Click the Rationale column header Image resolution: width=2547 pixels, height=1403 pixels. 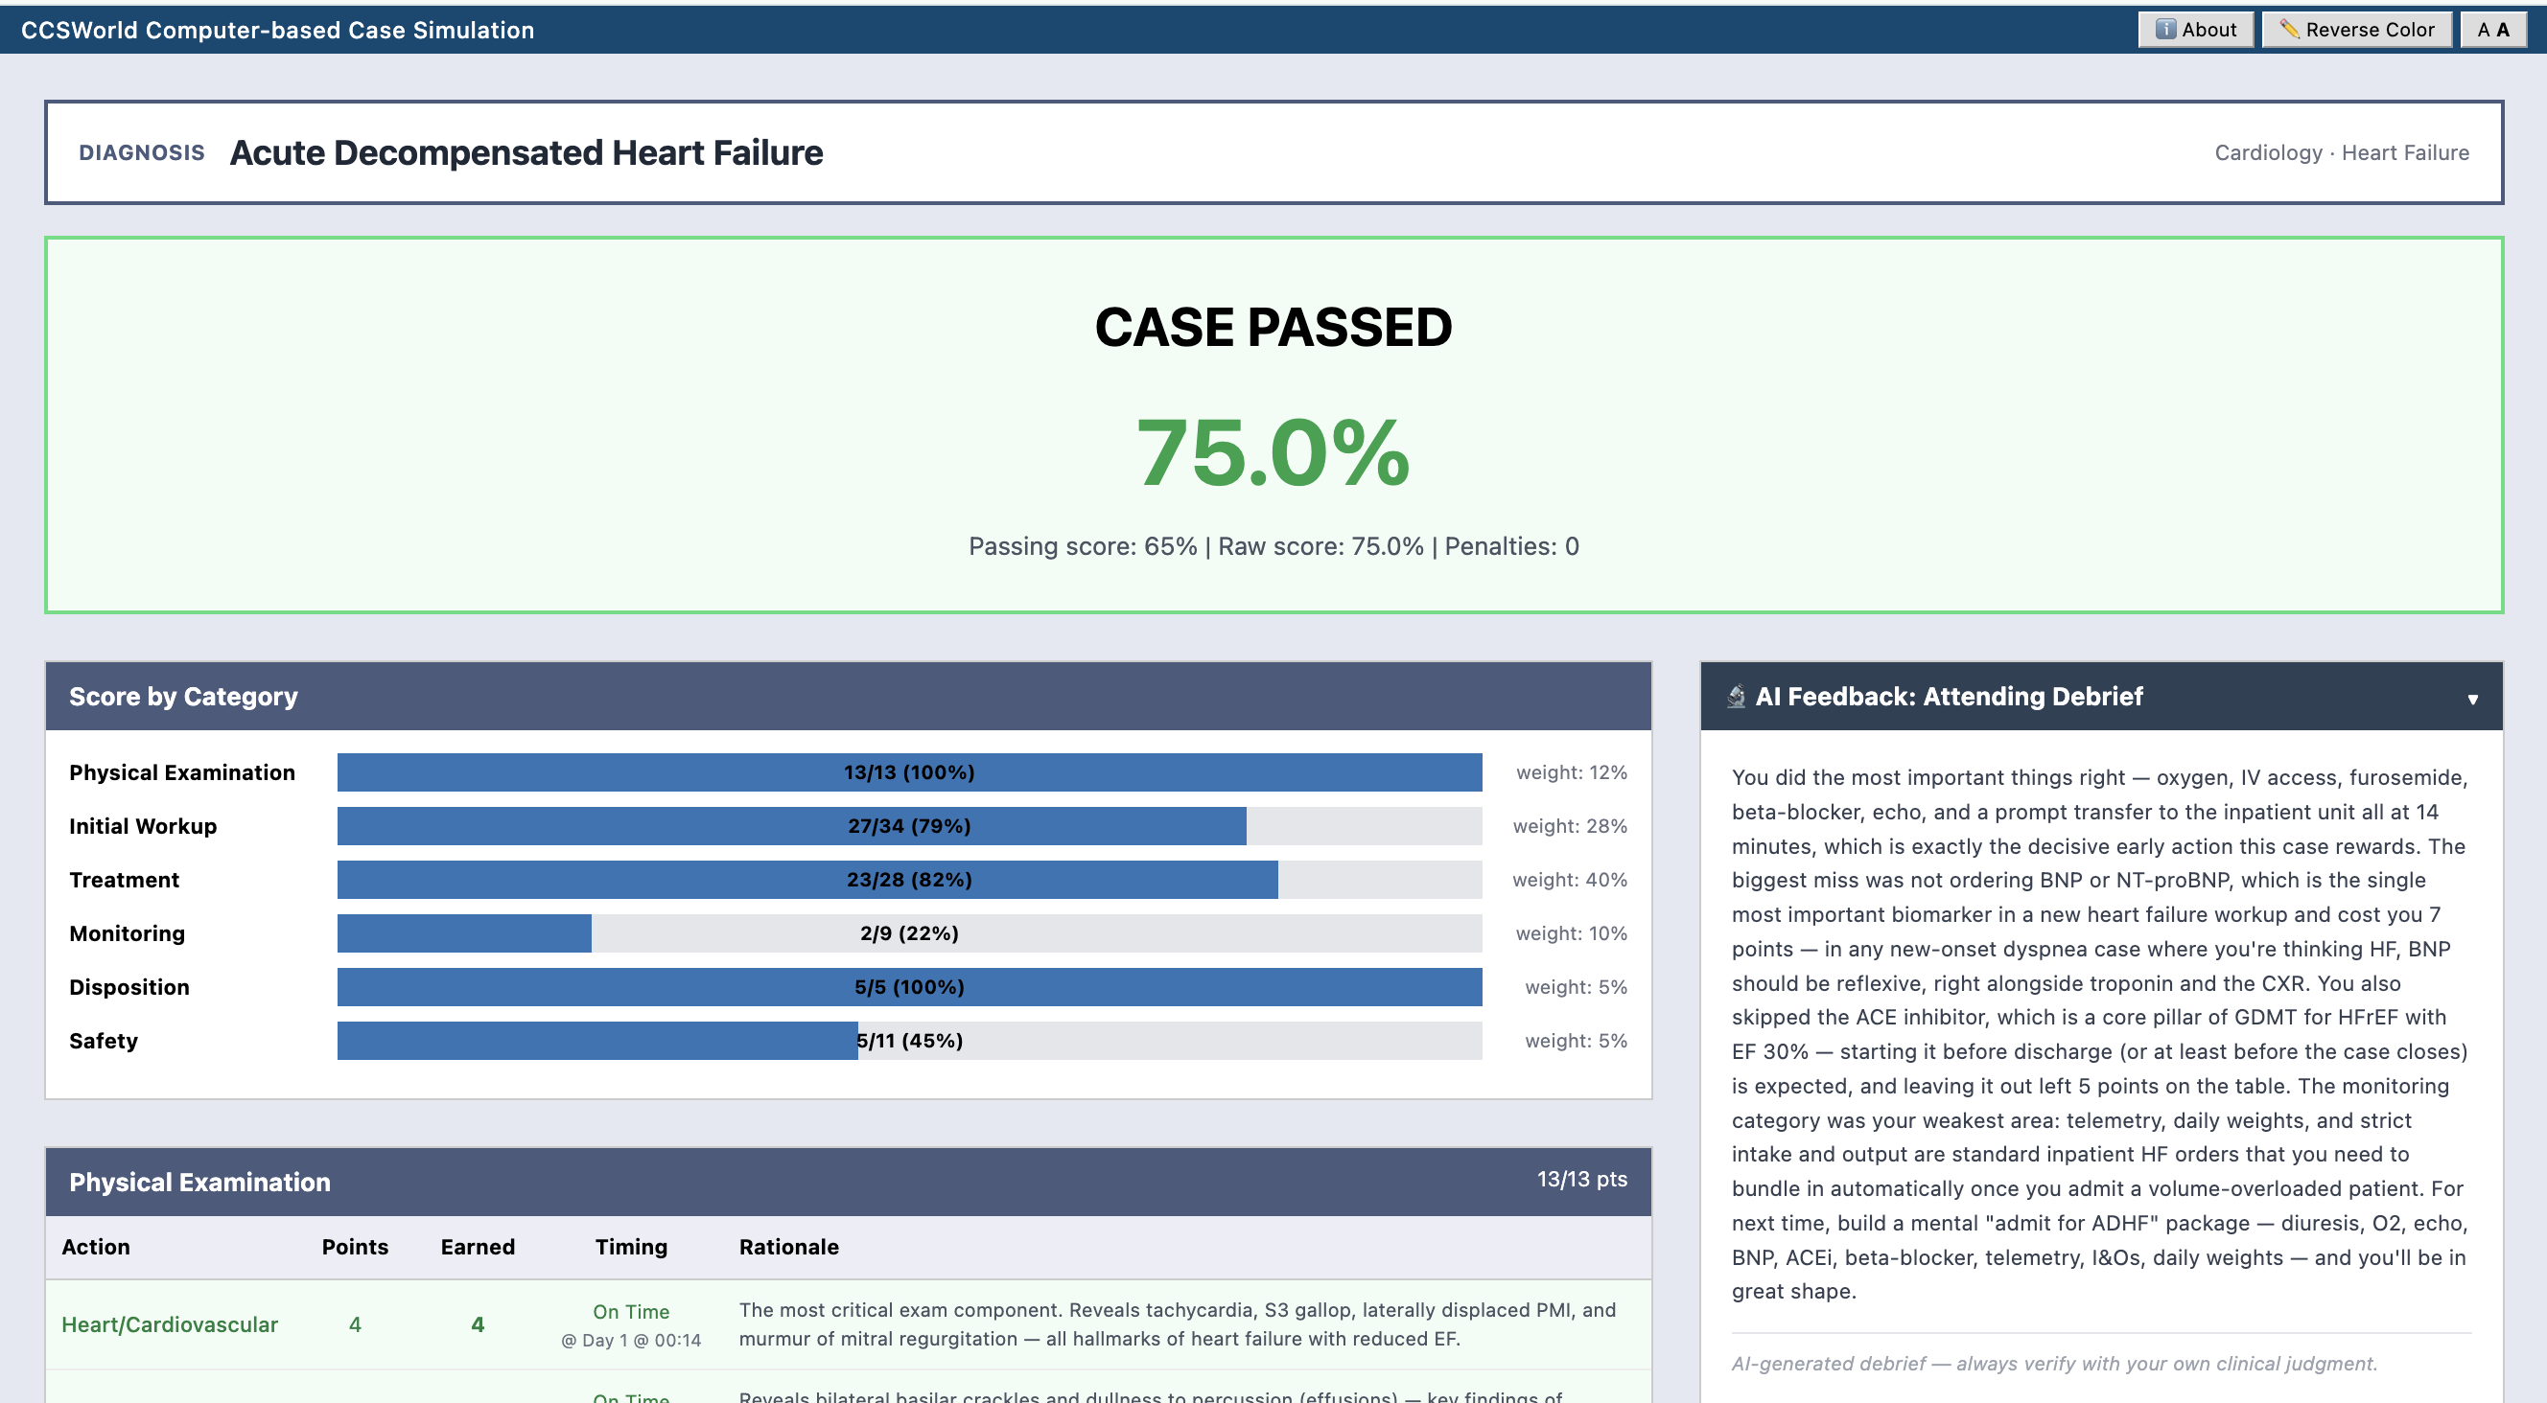789,1247
